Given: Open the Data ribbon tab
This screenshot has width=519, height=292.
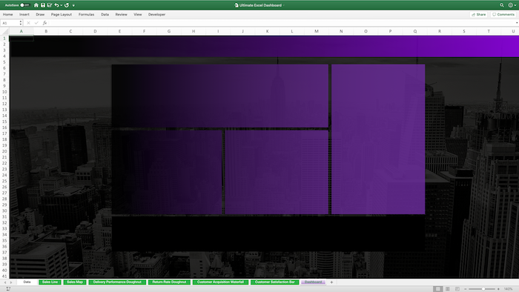Looking at the screenshot, I should click(x=105, y=15).
